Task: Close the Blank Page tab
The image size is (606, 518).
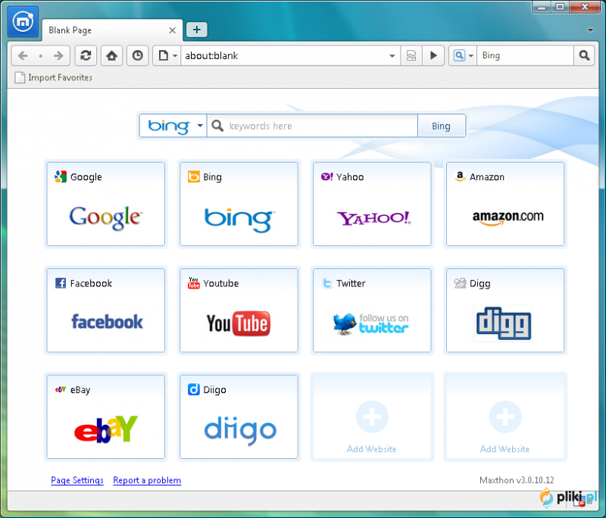Action: tap(173, 30)
